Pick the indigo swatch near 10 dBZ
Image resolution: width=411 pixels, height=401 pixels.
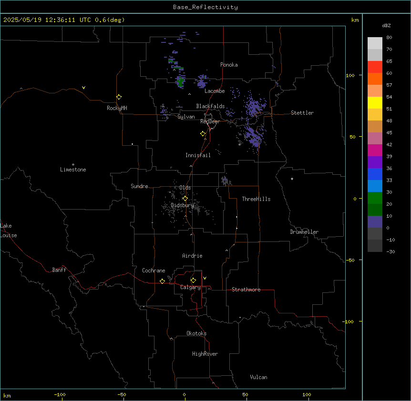[x=375, y=222]
